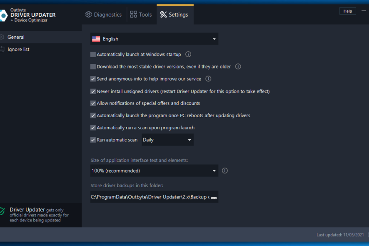Open the 100% (recommended) size dropdown

click(154, 171)
